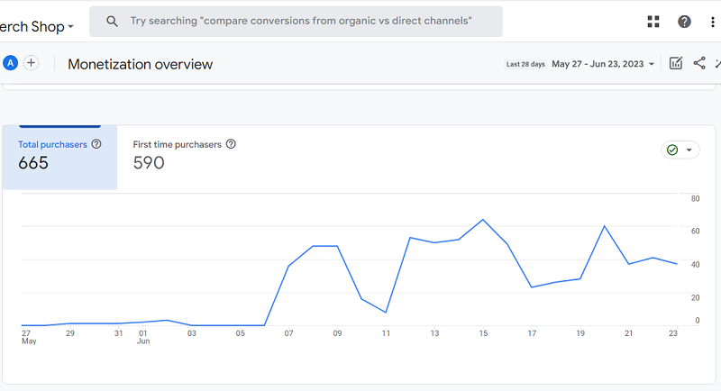Screen dimensions: 721x391
Task: Open the date range dropdown May 27 - Jun 23
Action: [603, 64]
